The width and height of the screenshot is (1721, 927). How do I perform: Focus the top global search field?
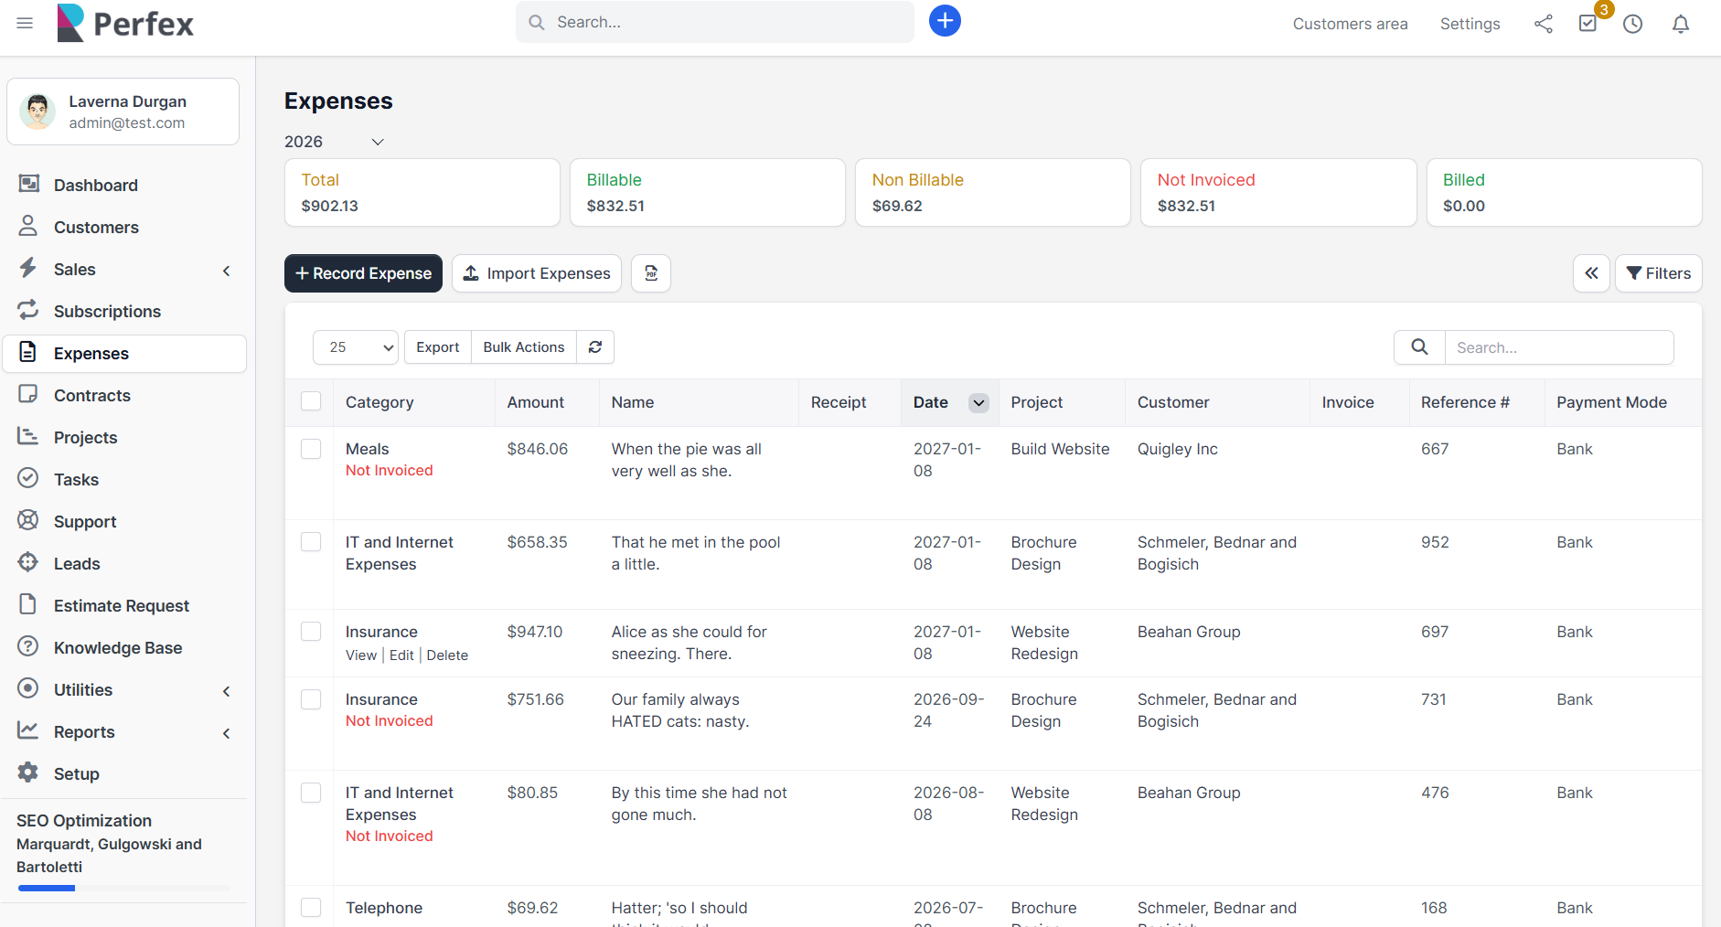[715, 22]
